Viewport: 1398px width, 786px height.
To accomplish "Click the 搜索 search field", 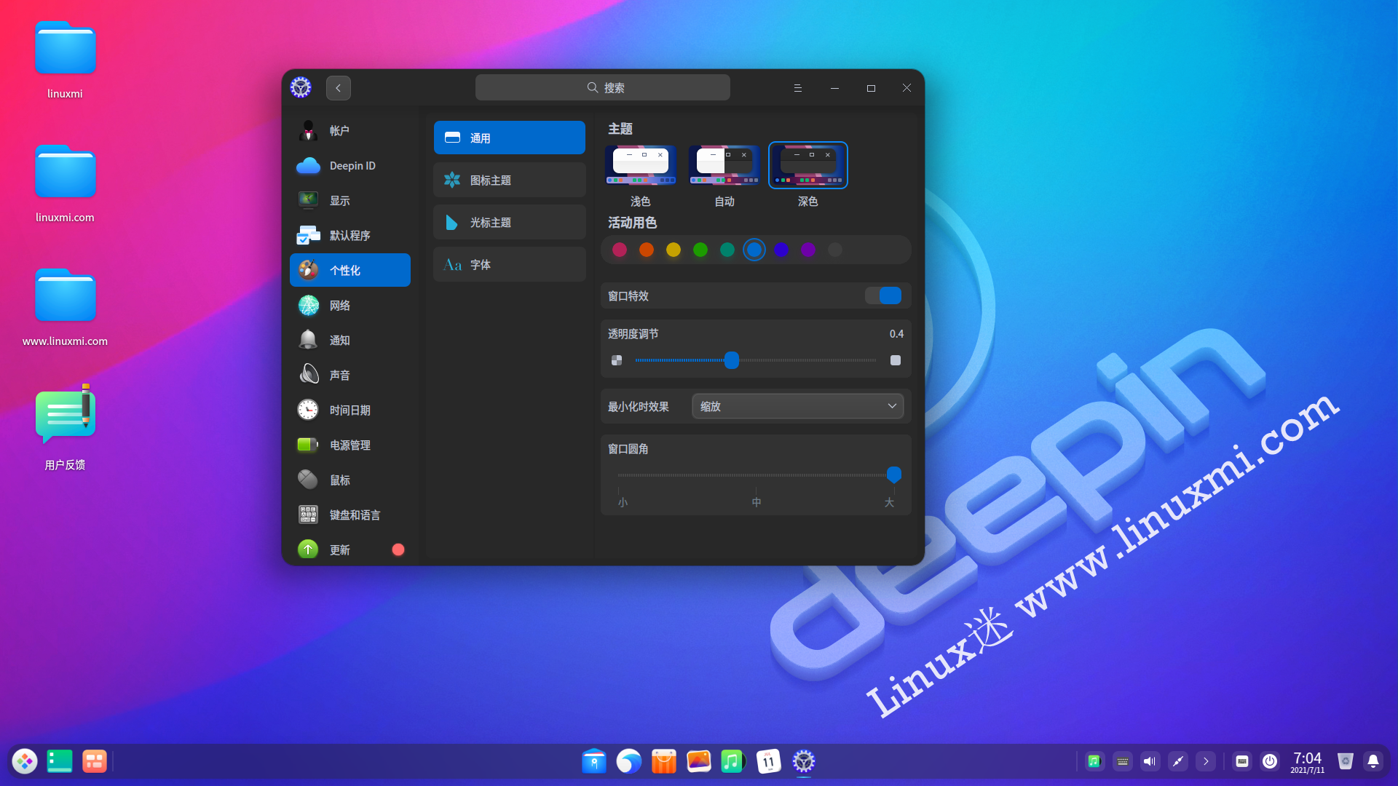I will [603, 88].
